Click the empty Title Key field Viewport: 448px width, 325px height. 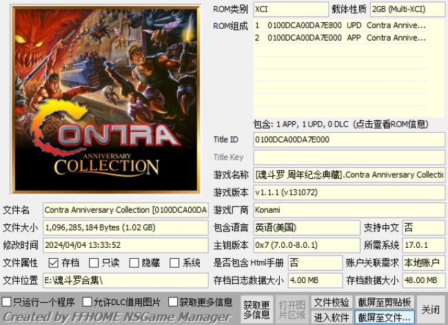click(x=349, y=157)
